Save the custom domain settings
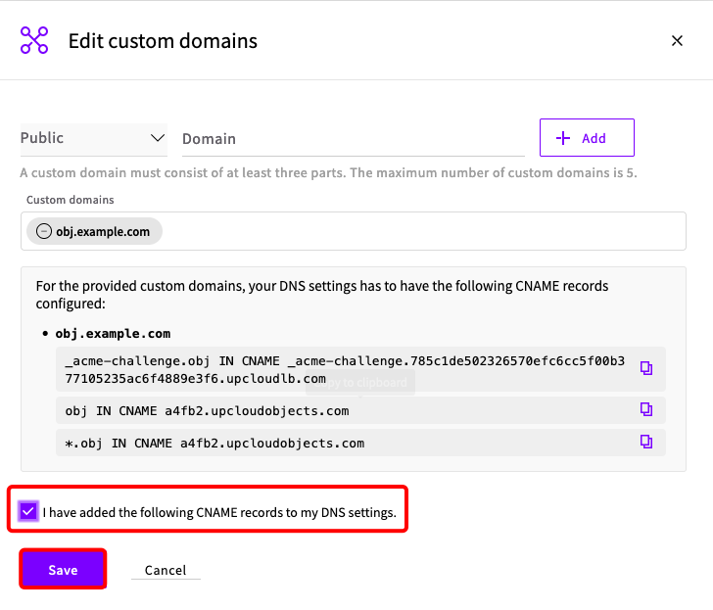 tap(63, 570)
